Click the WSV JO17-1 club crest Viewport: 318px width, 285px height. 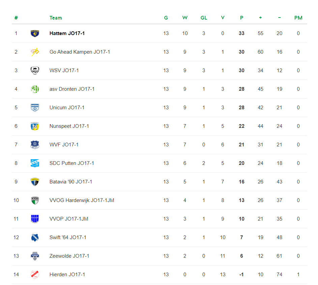coord(35,70)
